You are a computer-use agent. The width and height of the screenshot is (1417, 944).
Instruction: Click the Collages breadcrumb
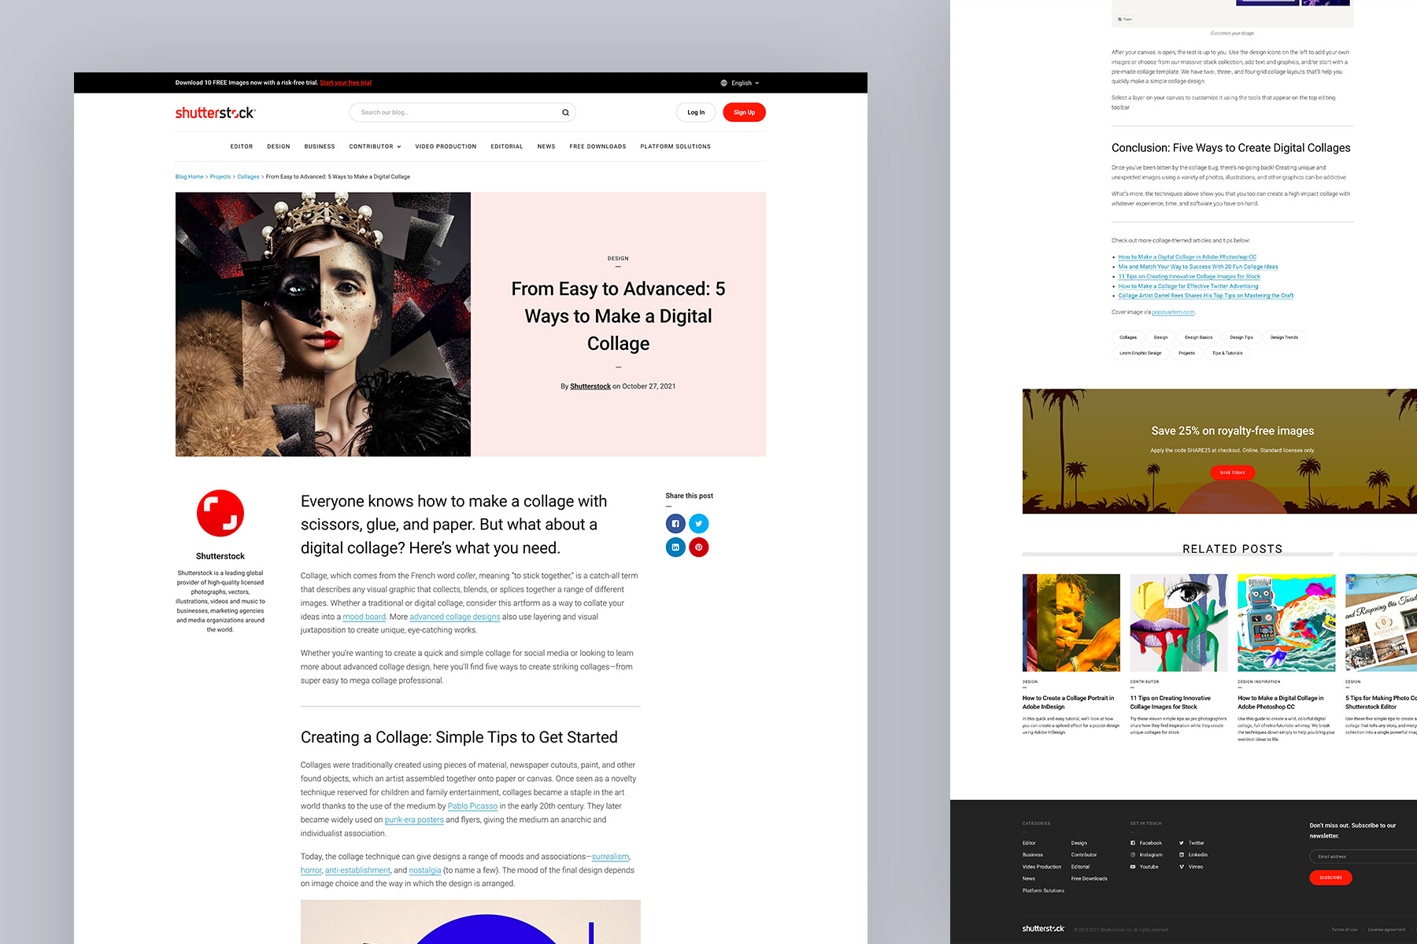point(248,177)
